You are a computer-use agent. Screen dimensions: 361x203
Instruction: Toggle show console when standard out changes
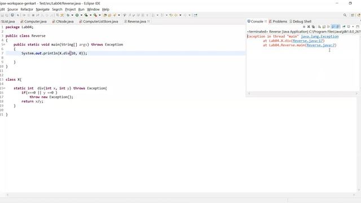click(333, 27)
